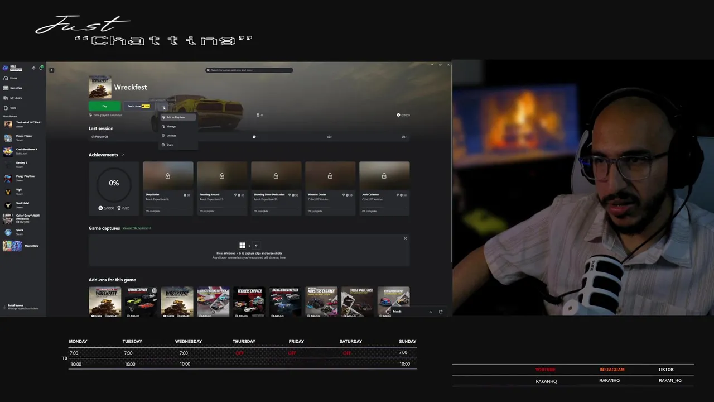Open Spore in Most Recent list
Viewport: 714px width, 402px height.
23,232
